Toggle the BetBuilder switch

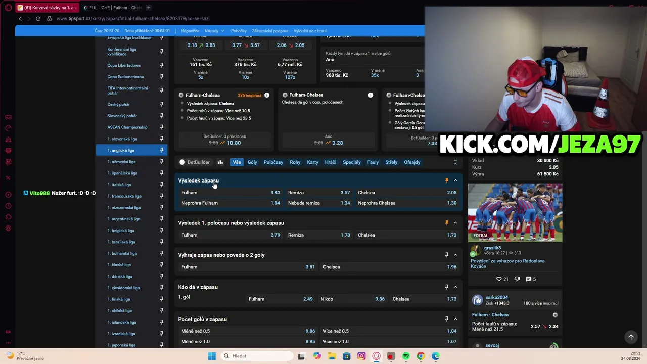(182, 162)
